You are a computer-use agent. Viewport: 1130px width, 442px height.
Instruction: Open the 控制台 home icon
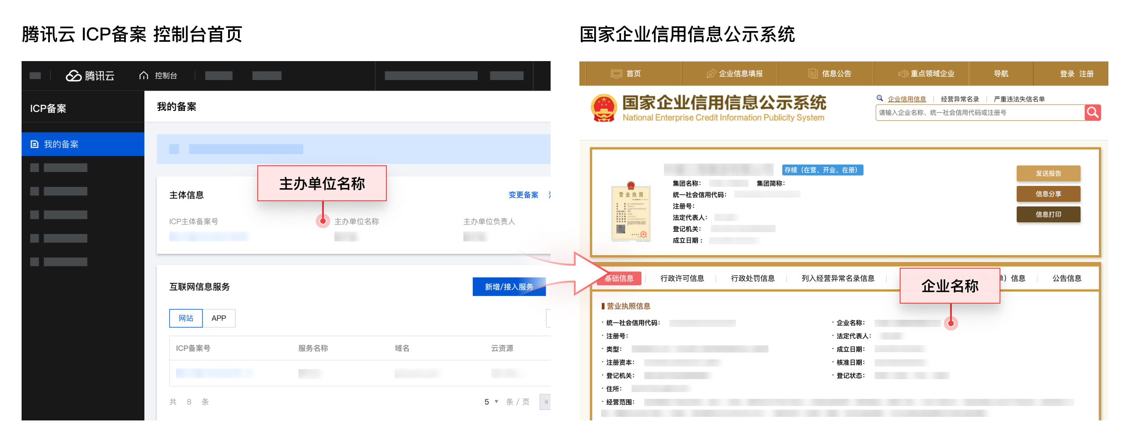pos(143,75)
